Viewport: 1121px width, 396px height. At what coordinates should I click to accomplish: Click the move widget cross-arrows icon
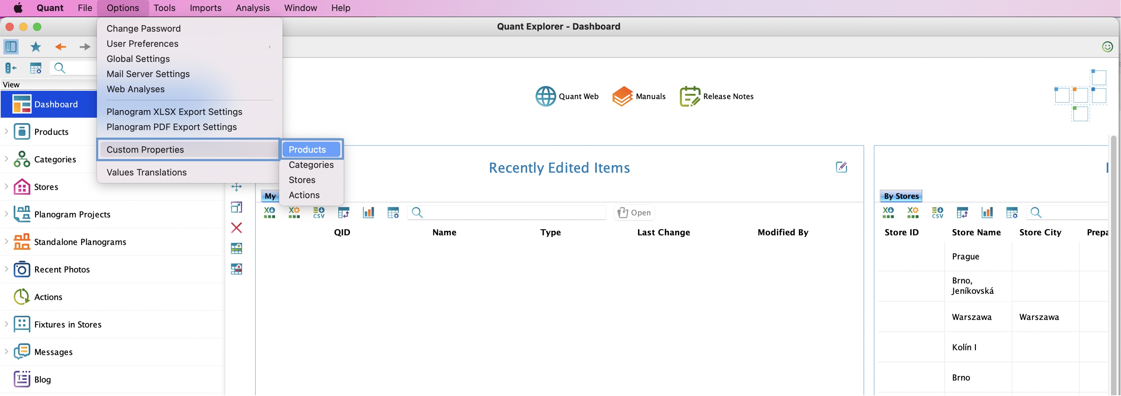click(x=237, y=187)
